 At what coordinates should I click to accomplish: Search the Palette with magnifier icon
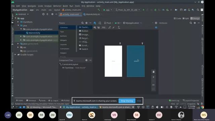pyautogui.click(x=82, y=23)
